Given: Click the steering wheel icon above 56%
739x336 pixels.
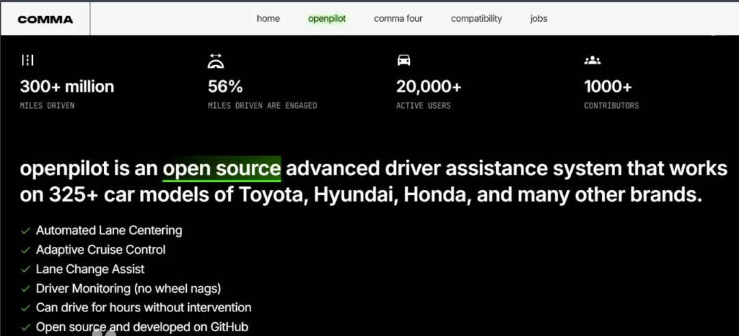Looking at the screenshot, I should (x=216, y=60).
